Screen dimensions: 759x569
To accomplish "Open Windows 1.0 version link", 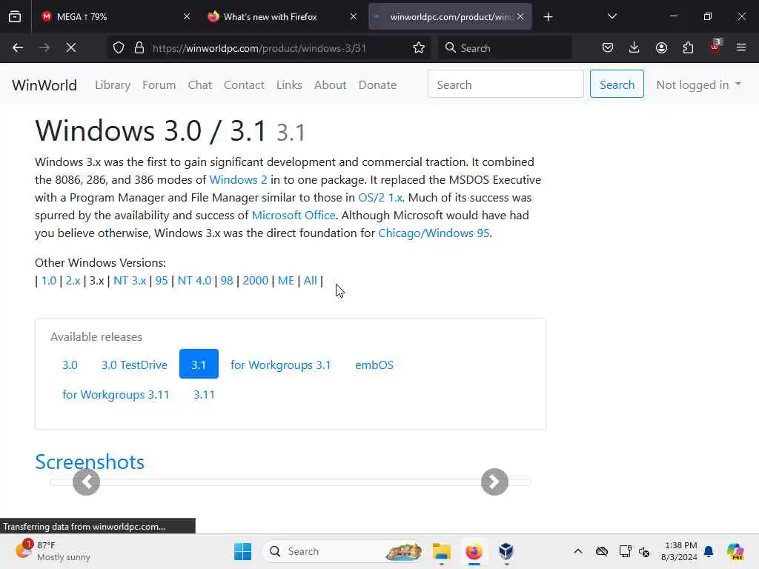I will pyautogui.click(x=49, y=281).
